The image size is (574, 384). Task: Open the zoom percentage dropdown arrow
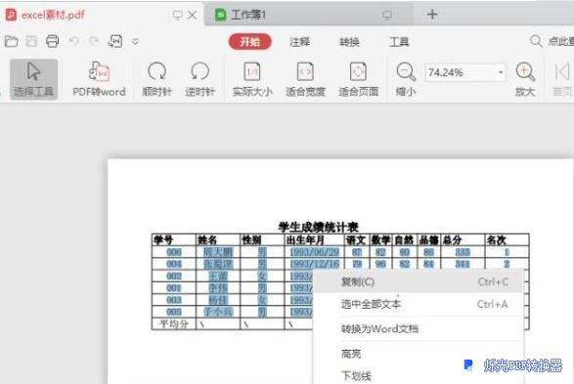501,72
